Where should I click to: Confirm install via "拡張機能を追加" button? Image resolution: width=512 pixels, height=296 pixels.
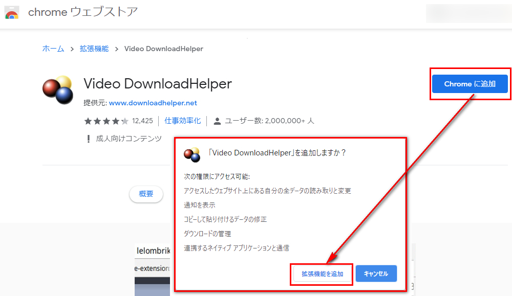pyautogui.click(x=322, y=274)
